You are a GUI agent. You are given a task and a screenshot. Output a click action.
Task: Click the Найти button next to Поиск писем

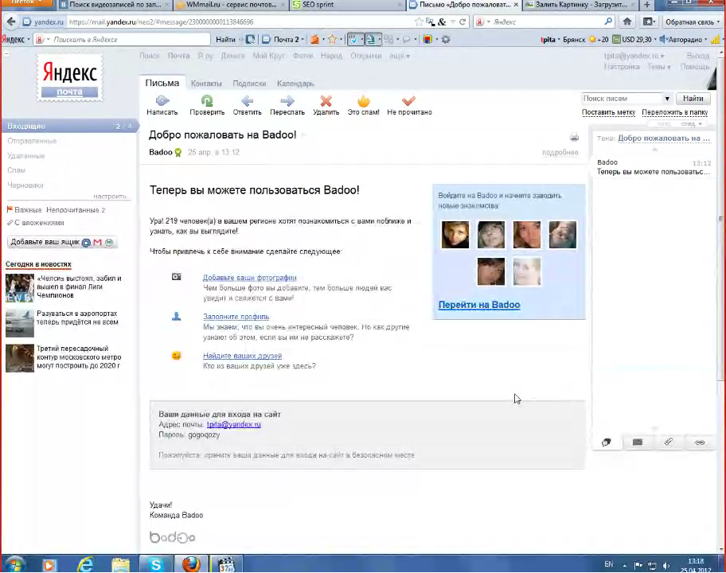693,99
